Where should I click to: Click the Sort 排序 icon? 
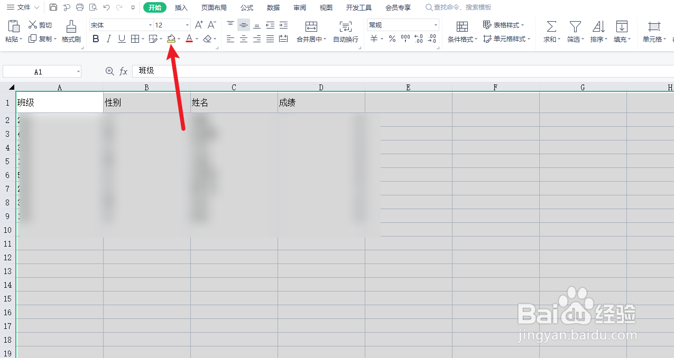[598, 26]
